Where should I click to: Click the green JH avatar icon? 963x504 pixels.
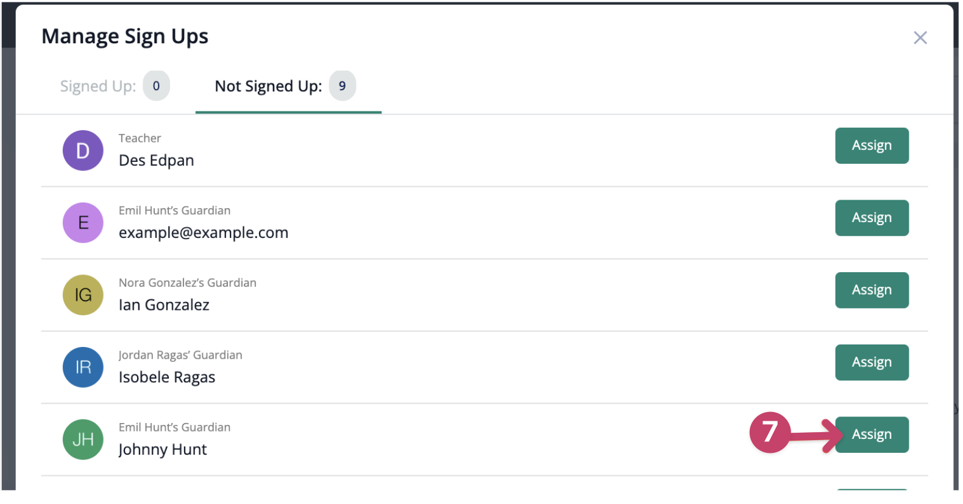[83, 439]
